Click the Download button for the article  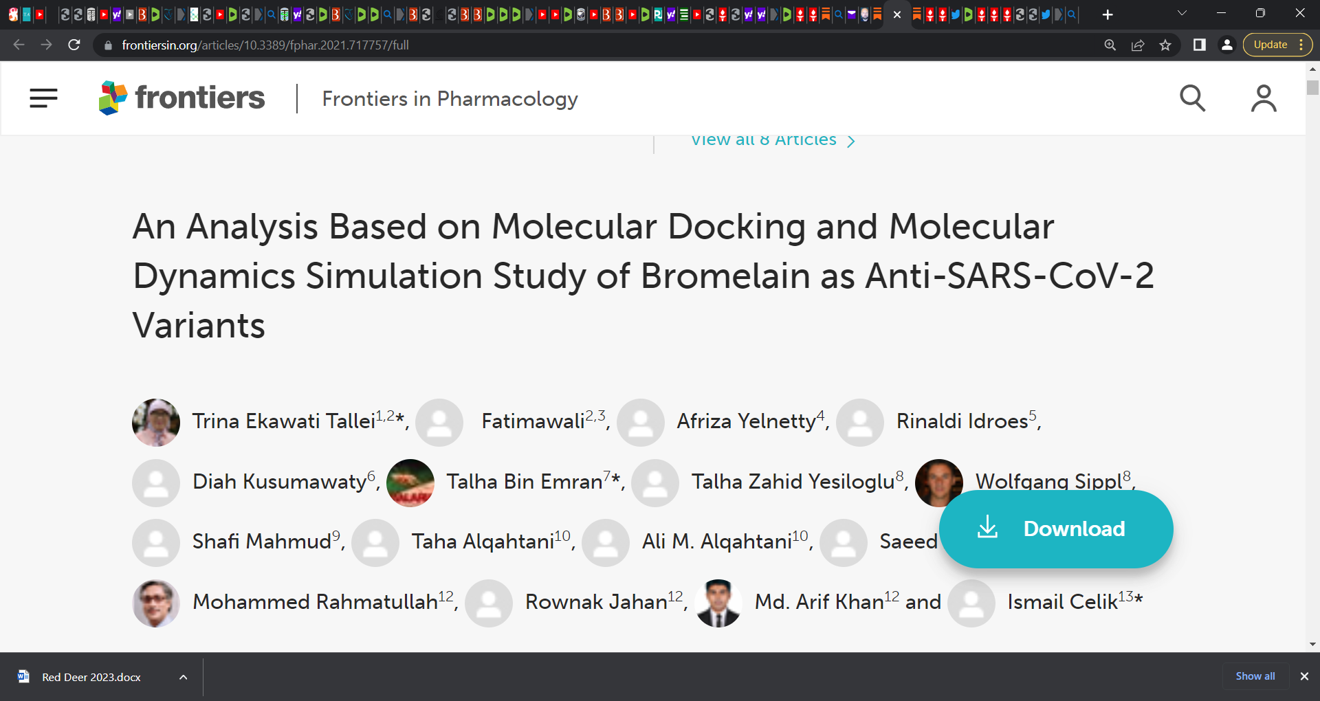[x=1057, y=528]
